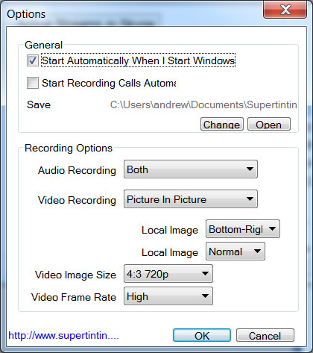The width and height of the screenshot is (313, 353).
Task: Expand the Video Image Size 4:3 720p dropdown
Action: [168, 274]
